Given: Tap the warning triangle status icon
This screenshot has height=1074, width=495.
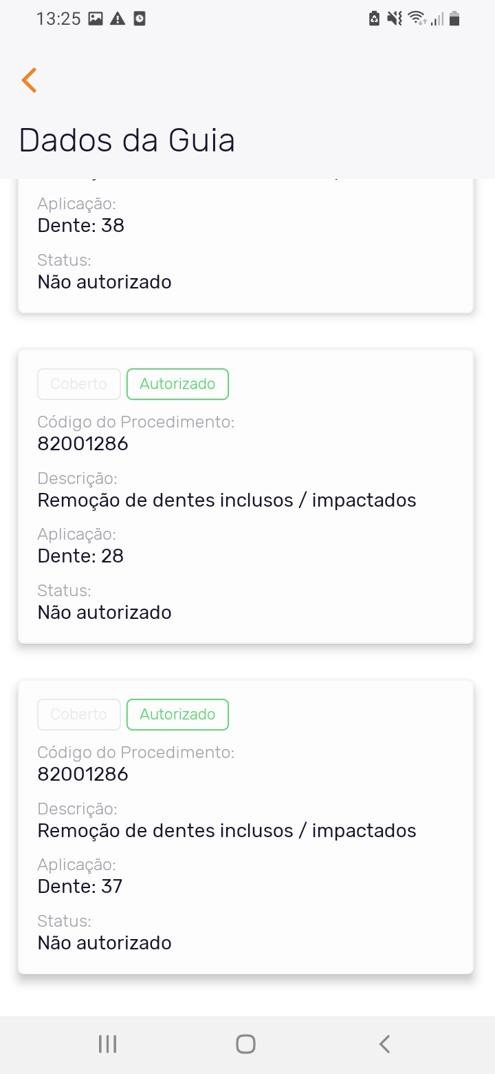Looking at the screenshot, I should tap(118, 19).
